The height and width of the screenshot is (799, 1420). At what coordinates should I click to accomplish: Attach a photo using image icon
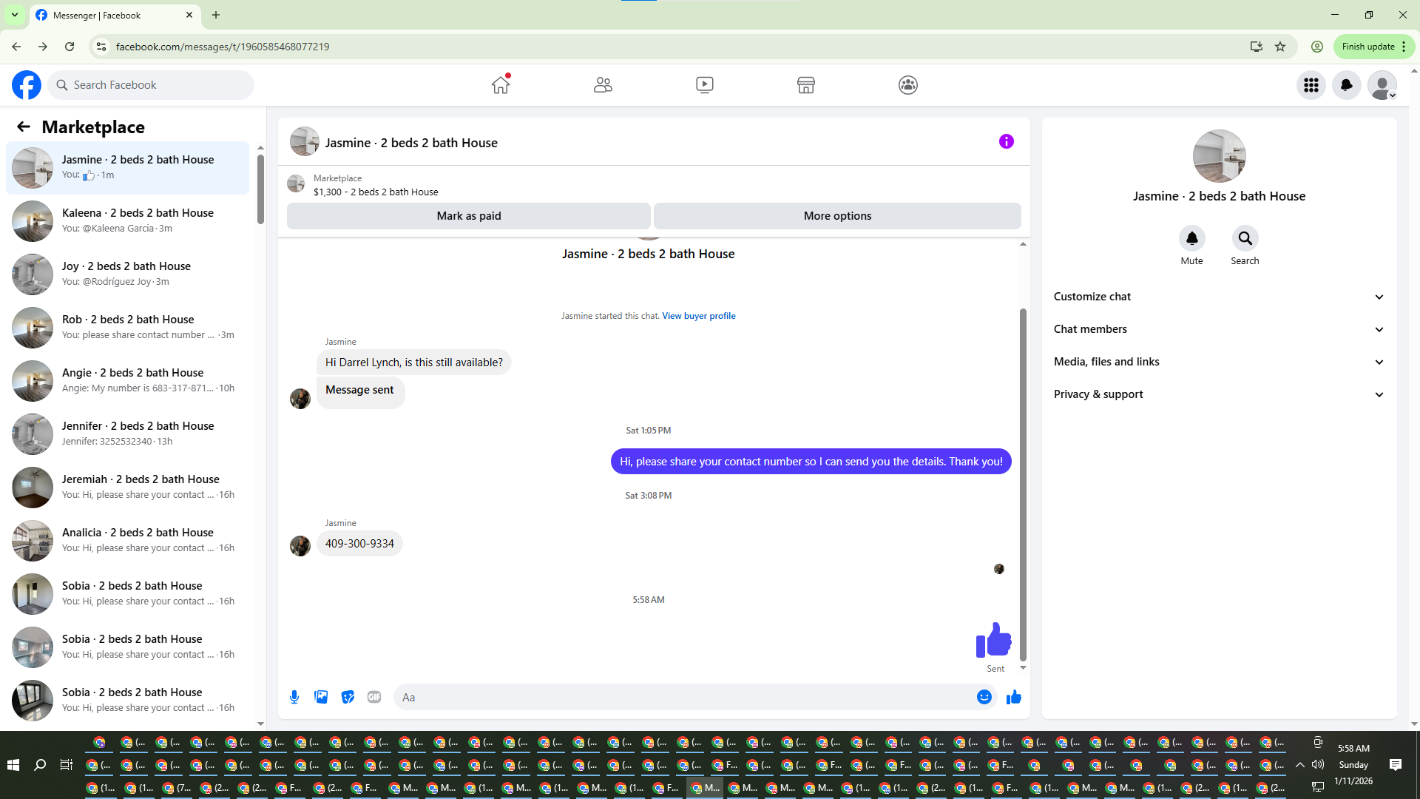coord(321,697)
